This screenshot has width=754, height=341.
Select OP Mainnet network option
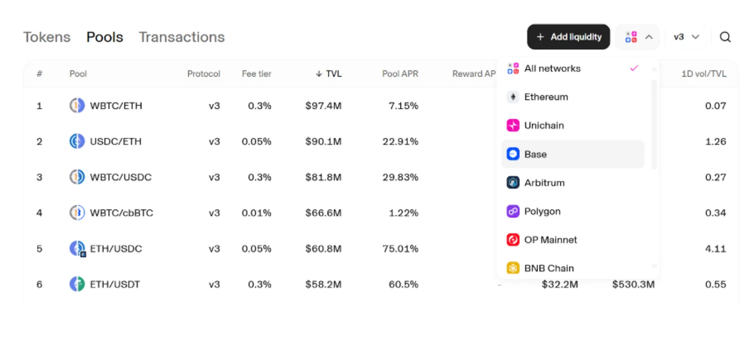(x=573, y=240)
